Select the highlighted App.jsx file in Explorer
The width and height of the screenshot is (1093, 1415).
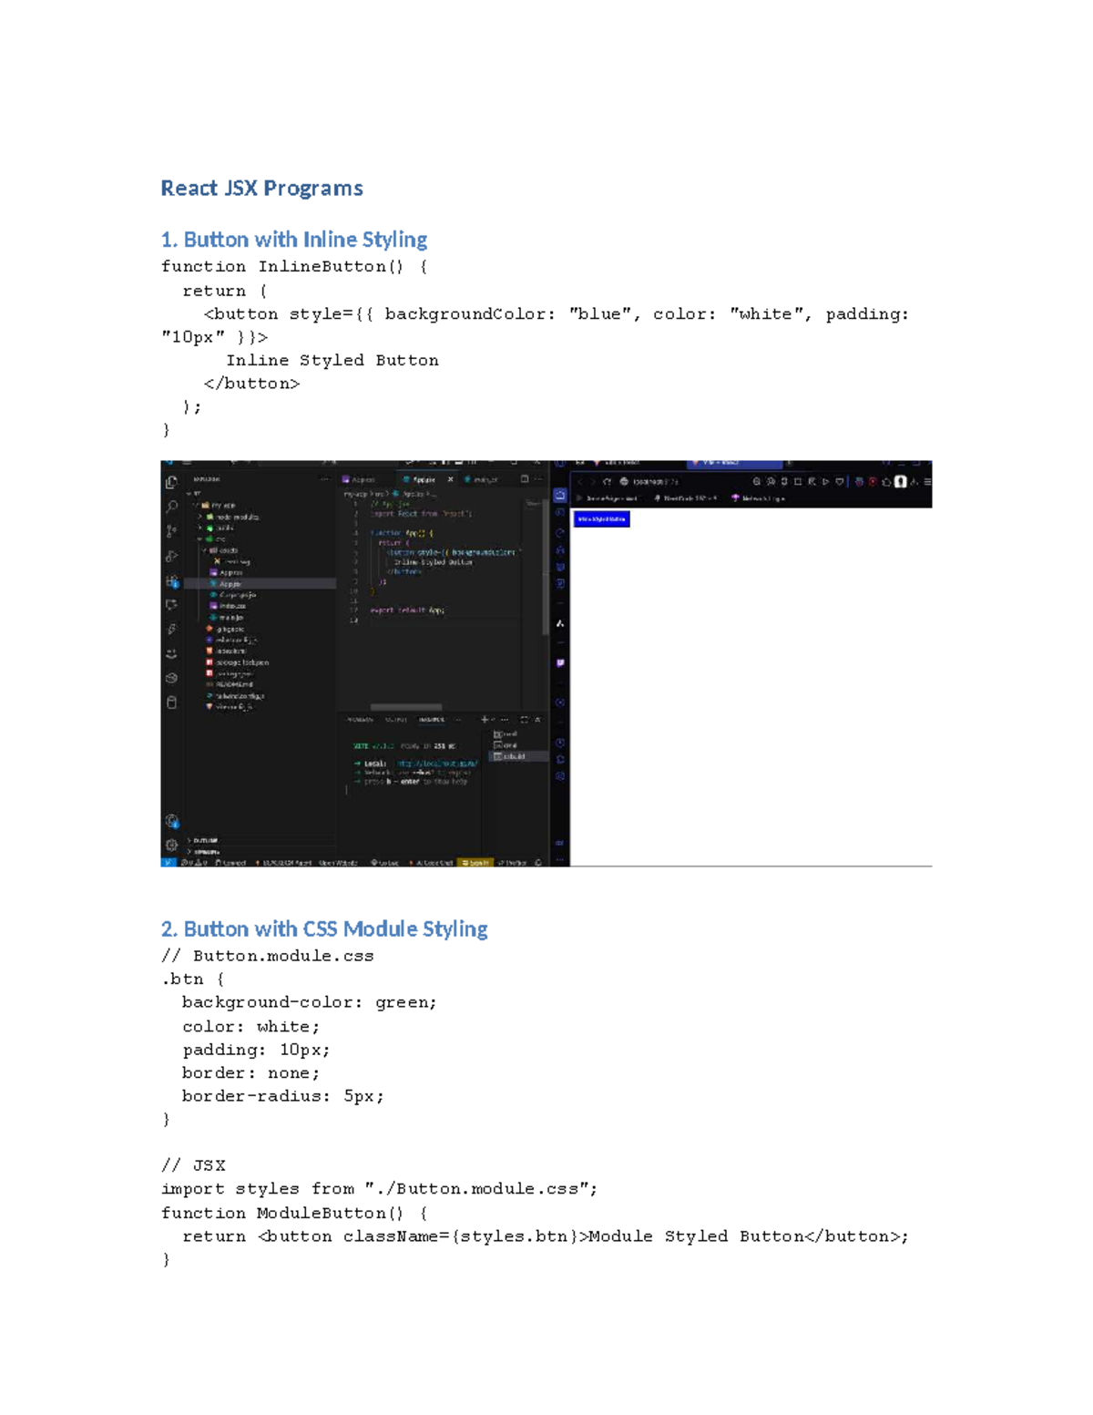[x=230, y=584]
